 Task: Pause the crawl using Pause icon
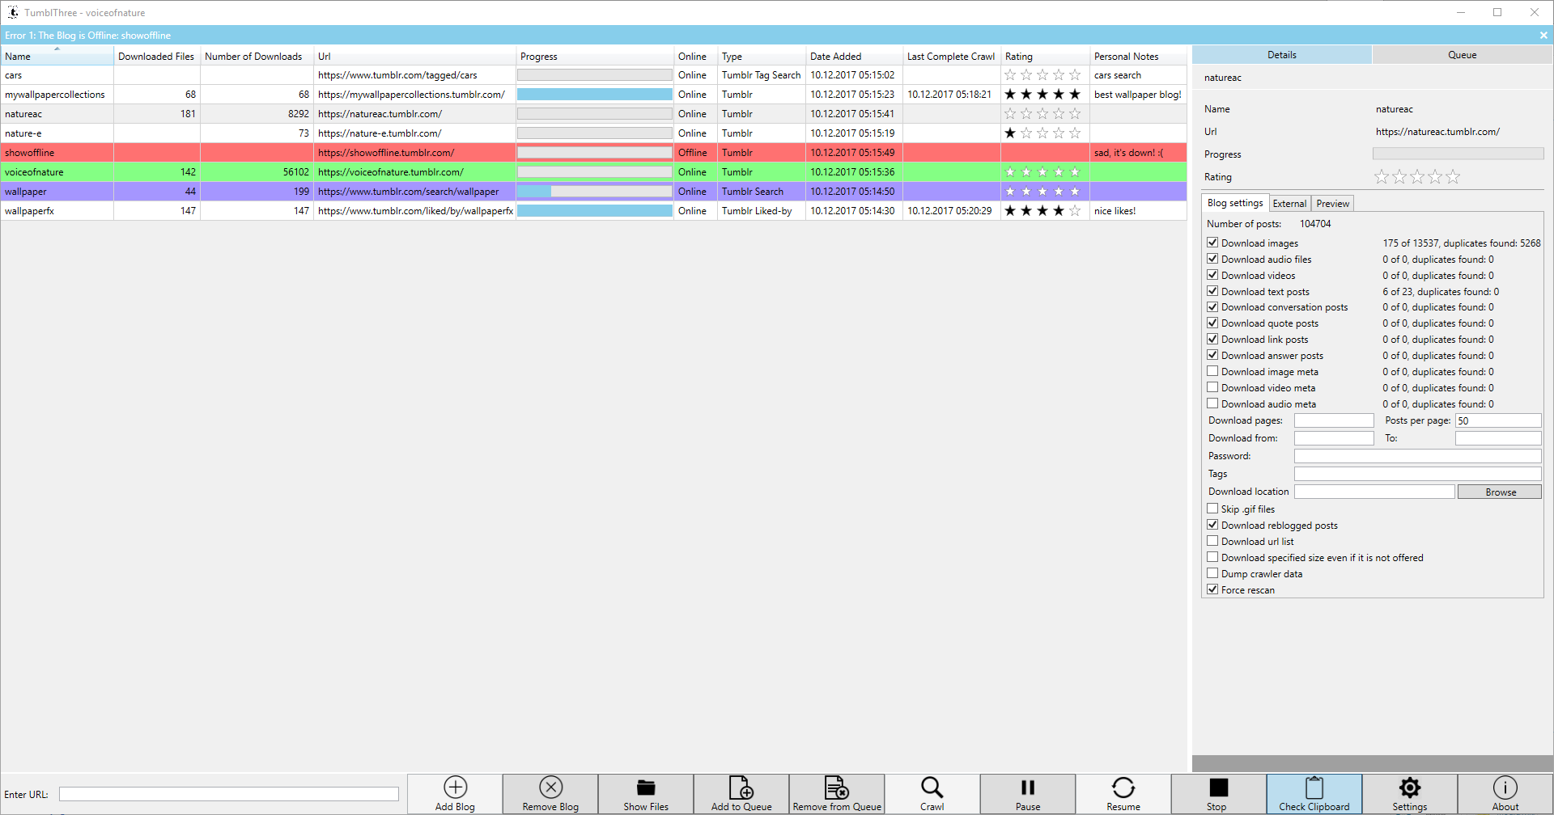pos(1027,788)
